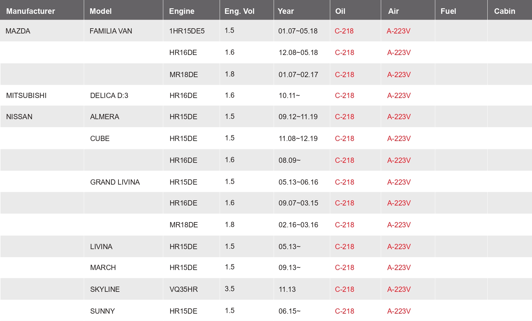Open C-218 link in the 02.16~03.16 row

tap(344, 225)
